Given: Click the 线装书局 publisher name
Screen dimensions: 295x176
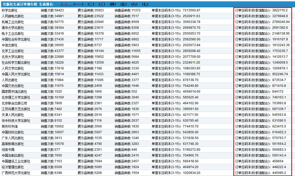Looking at the screenshot, I should [x=8, y=150].
